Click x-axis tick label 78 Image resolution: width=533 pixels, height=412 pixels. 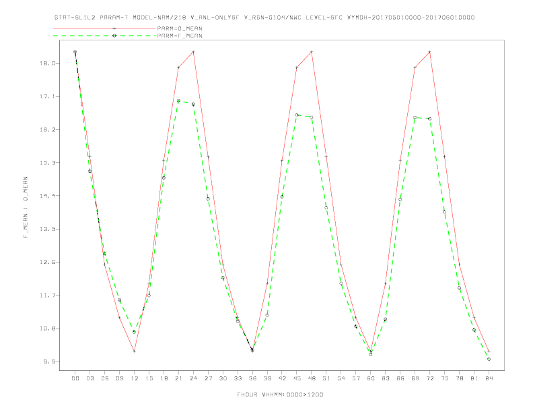point(460,378)
